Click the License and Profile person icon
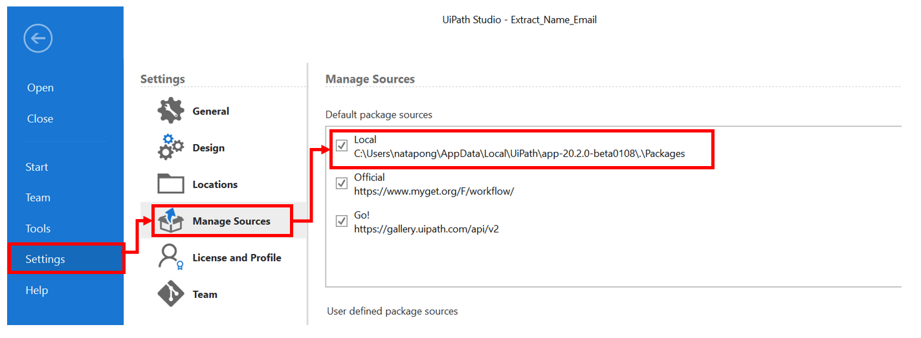This screenshot has height=338, width=921. 171,257
